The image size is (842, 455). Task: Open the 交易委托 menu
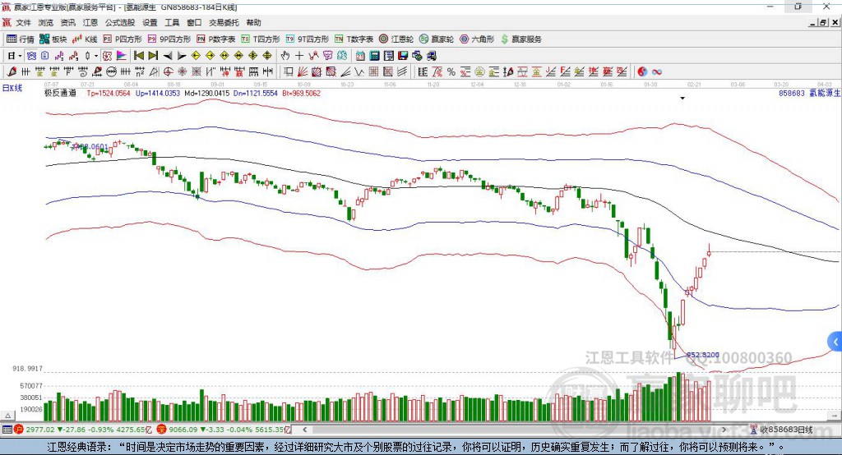pos(224,22)
